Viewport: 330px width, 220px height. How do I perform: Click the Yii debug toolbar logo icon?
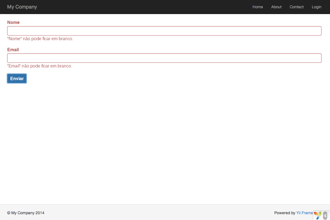(318, 215)
